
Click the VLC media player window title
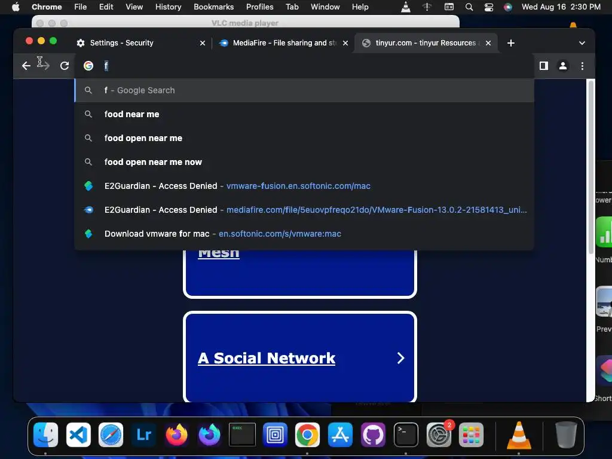244,23
